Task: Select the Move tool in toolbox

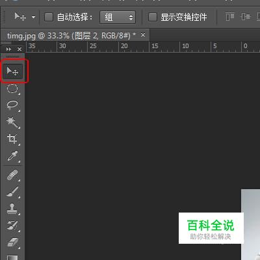Action: tap(12, 71)
